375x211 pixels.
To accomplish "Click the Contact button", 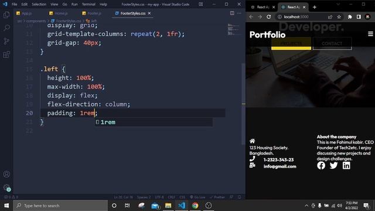I will tap(332, 43).
